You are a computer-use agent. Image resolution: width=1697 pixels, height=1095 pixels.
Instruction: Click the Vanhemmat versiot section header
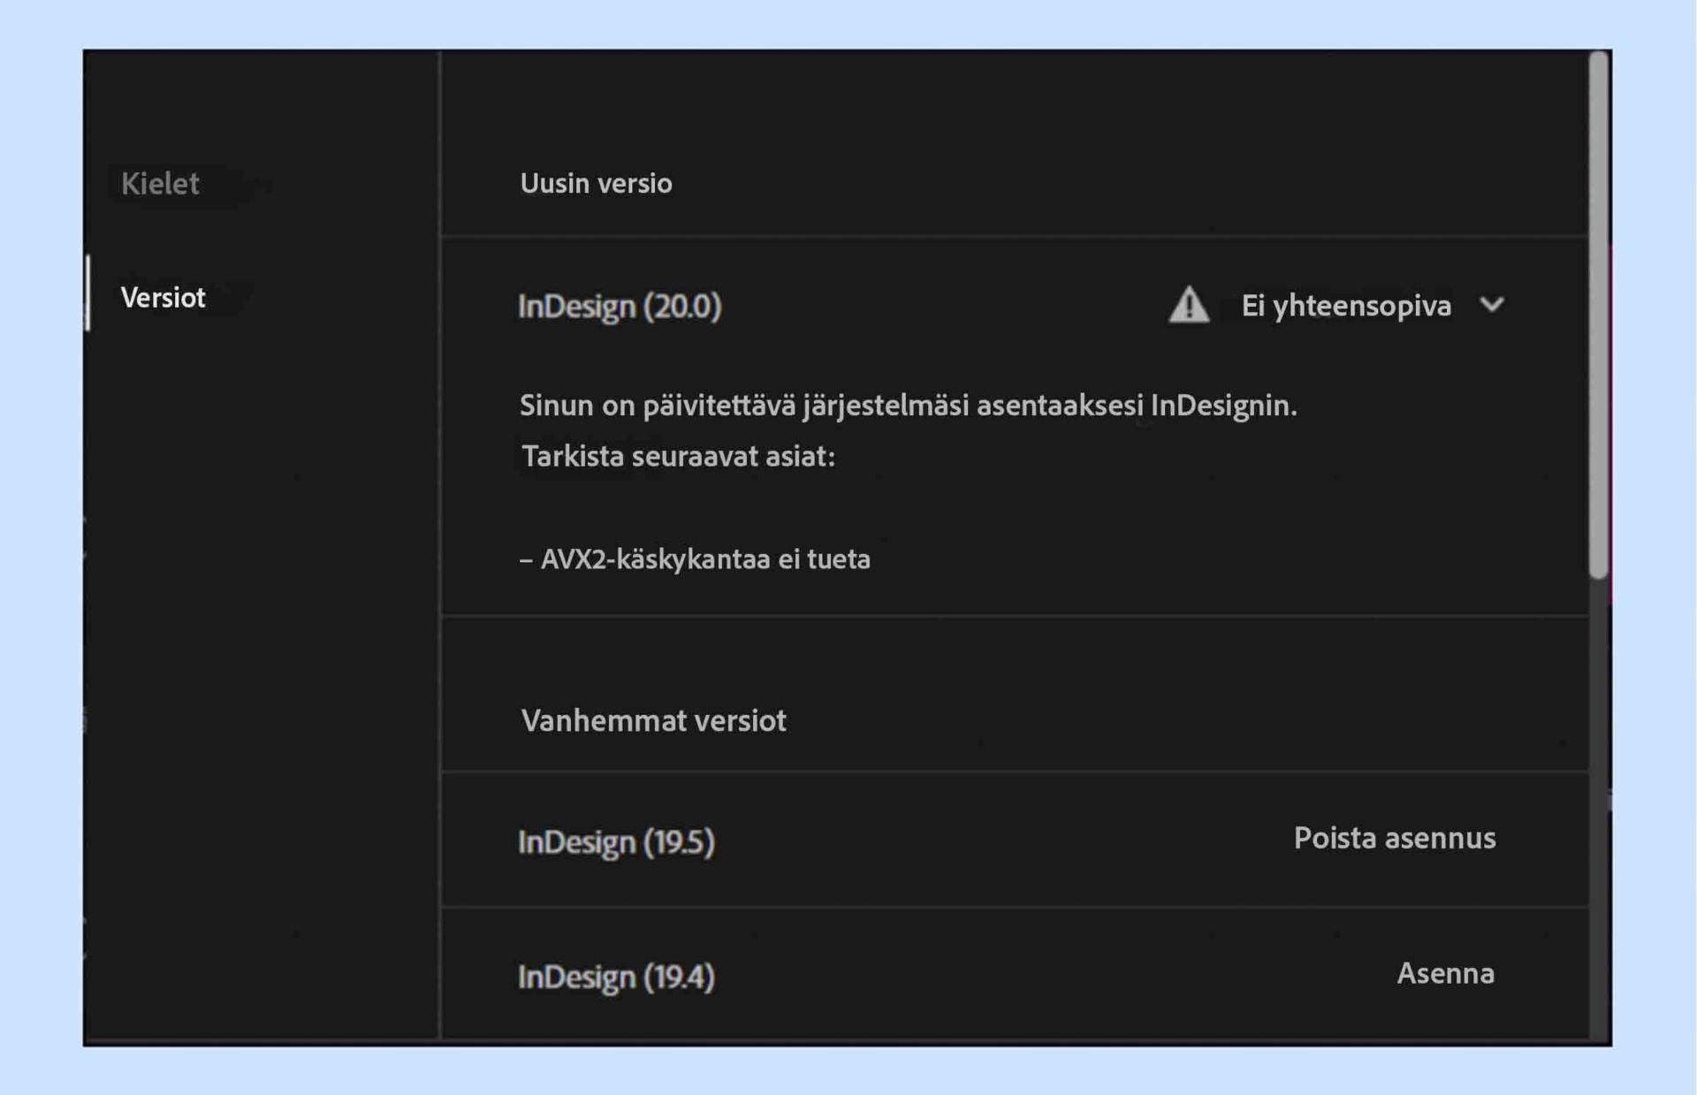tap(654, 721)
